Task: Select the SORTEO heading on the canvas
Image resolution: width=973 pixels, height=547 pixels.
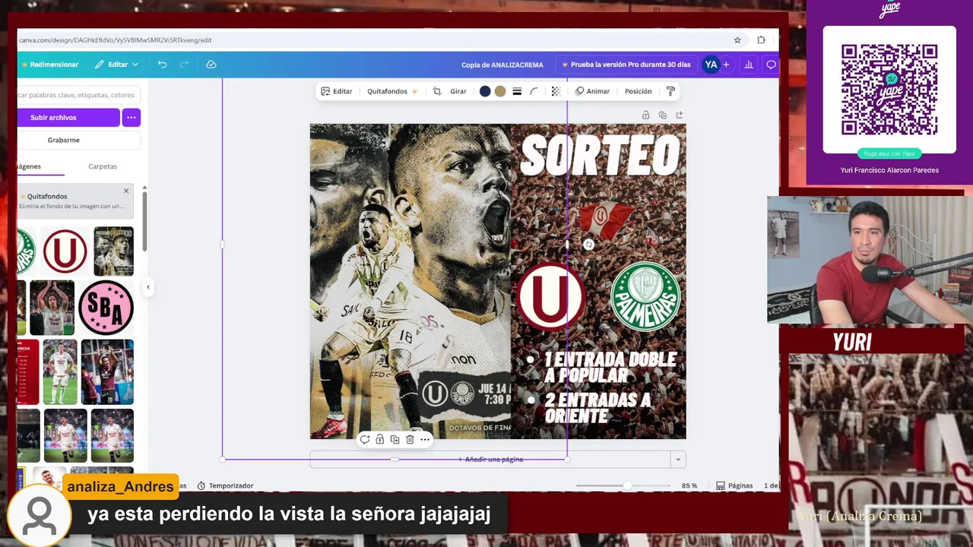Action: [600, 157]
